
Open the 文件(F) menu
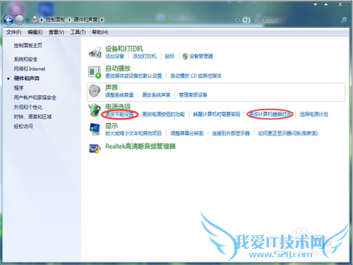pyautogui.click(x=14, y=33)
